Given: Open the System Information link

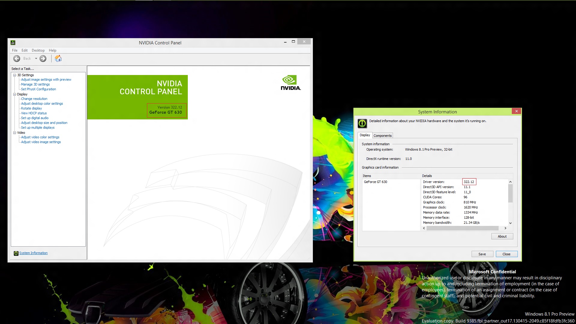Looking at the screenshot, I should click(33, 253).
